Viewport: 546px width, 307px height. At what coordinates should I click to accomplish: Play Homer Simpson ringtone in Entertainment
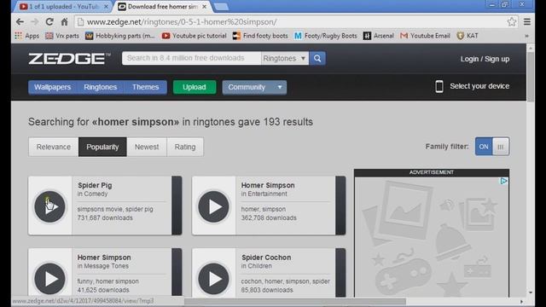213,206
